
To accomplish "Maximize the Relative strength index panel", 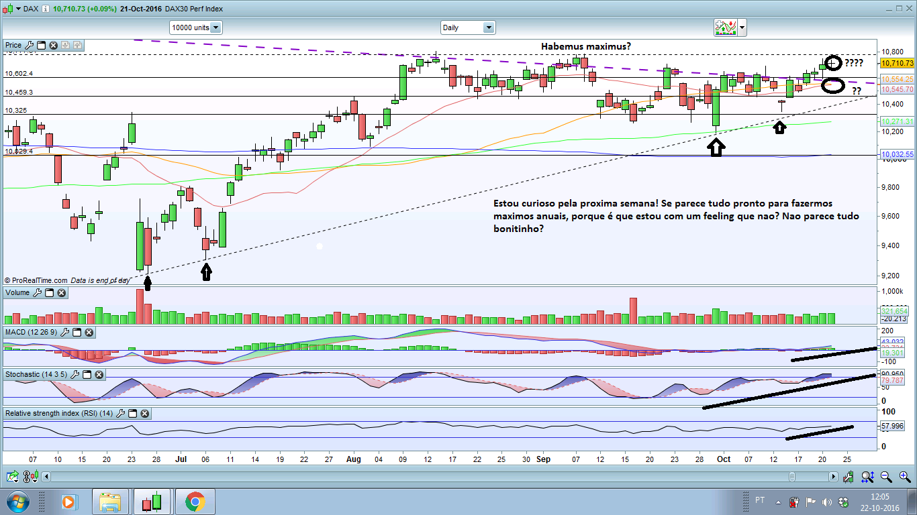I will coord(132,414).
